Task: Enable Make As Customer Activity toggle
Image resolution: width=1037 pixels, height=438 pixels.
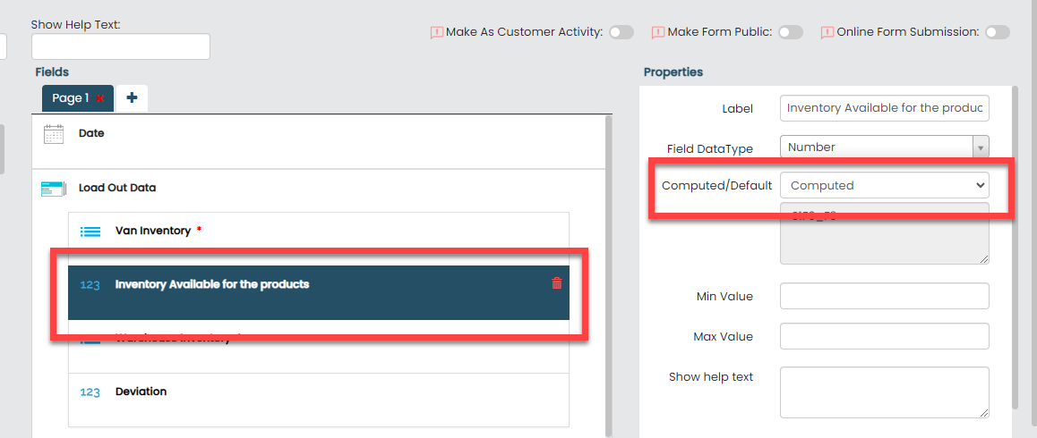Action: (621, 32)
